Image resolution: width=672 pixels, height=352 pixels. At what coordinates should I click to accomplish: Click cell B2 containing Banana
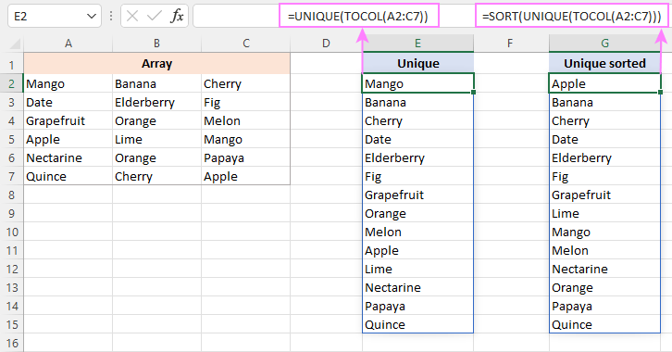156,83
